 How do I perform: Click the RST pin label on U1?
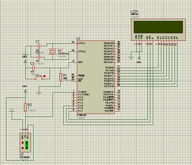[x=80, y=62]
